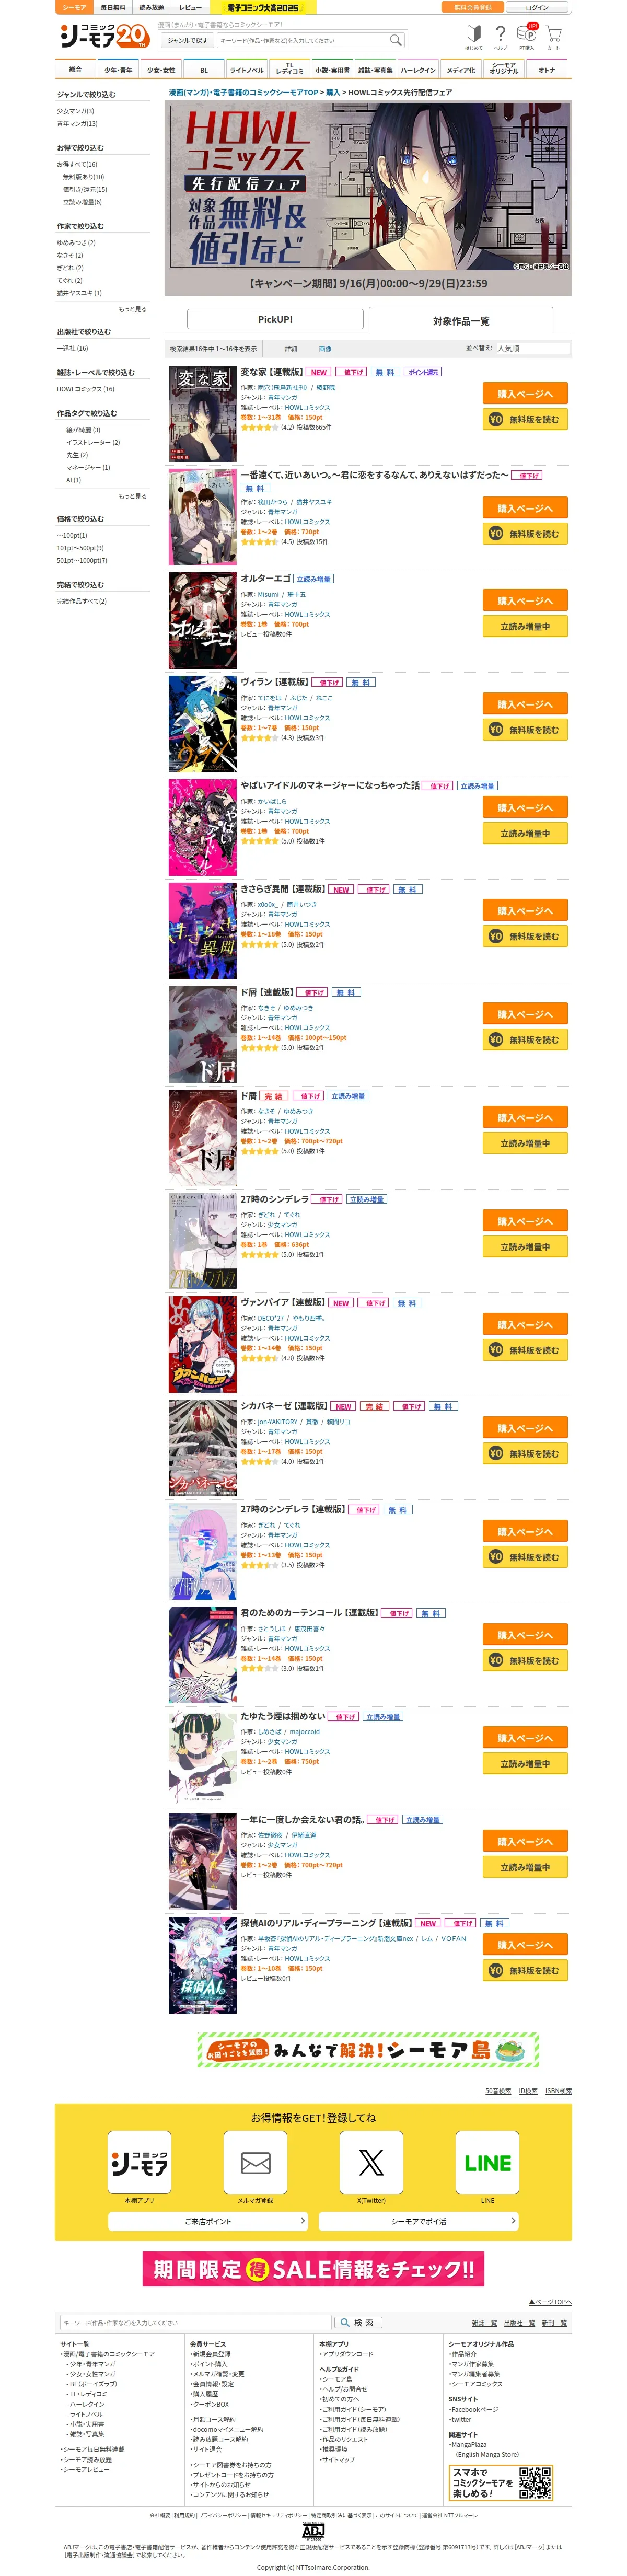Click ログイン button
Image resolution: width=627 pixels, height=2576 pixels.
pyautogui.click(x=537, y=7)
